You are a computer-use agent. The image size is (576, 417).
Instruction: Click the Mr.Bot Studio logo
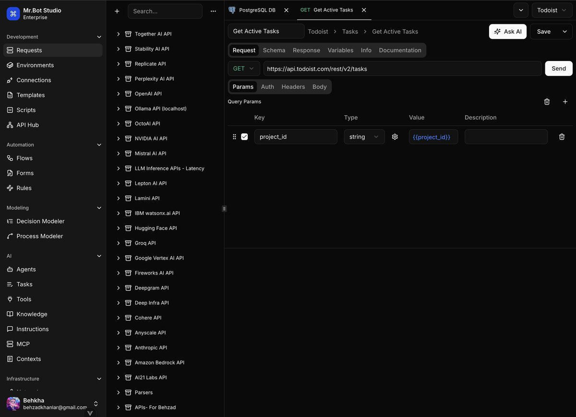[13, 14]
